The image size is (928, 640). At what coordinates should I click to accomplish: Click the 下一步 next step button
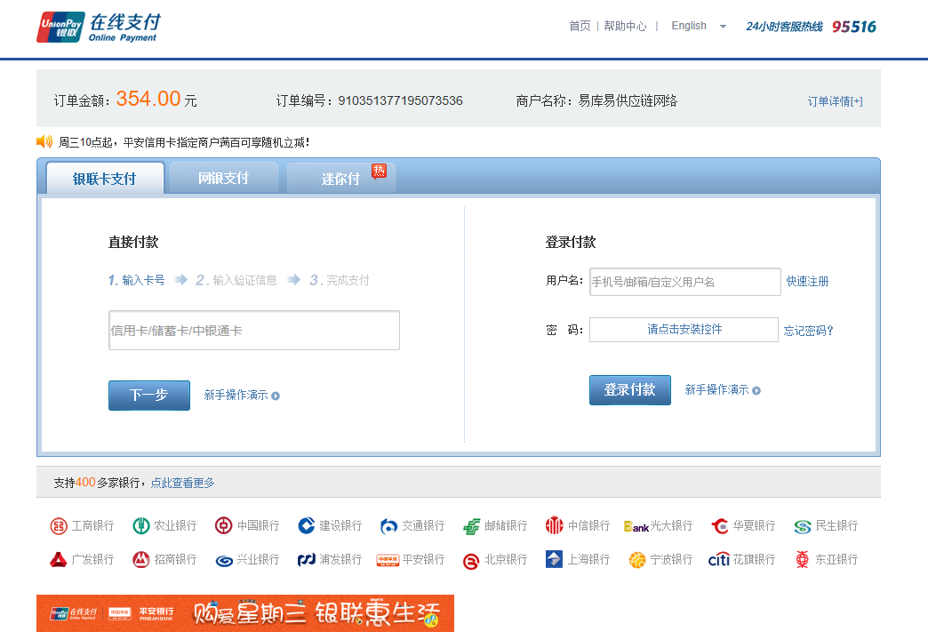pos(149,395)
